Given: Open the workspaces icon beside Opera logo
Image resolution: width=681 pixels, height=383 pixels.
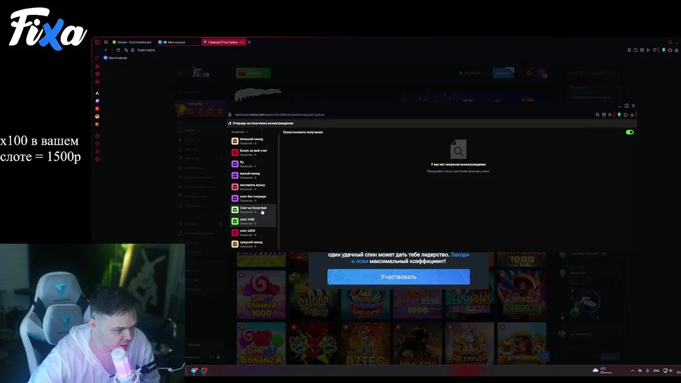Looking at the screenshot, I should coord(106,42).
